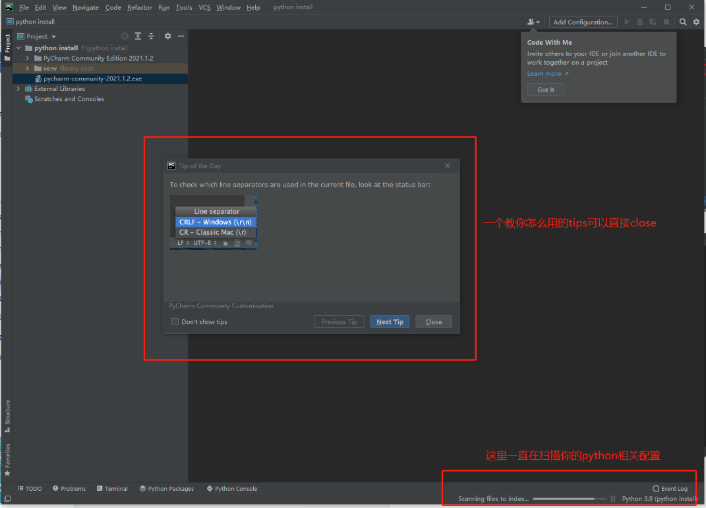The width and height of the screenshot is (706, 508).
Task: Expand the venv library root folder
Action: (x=28, y=69)
